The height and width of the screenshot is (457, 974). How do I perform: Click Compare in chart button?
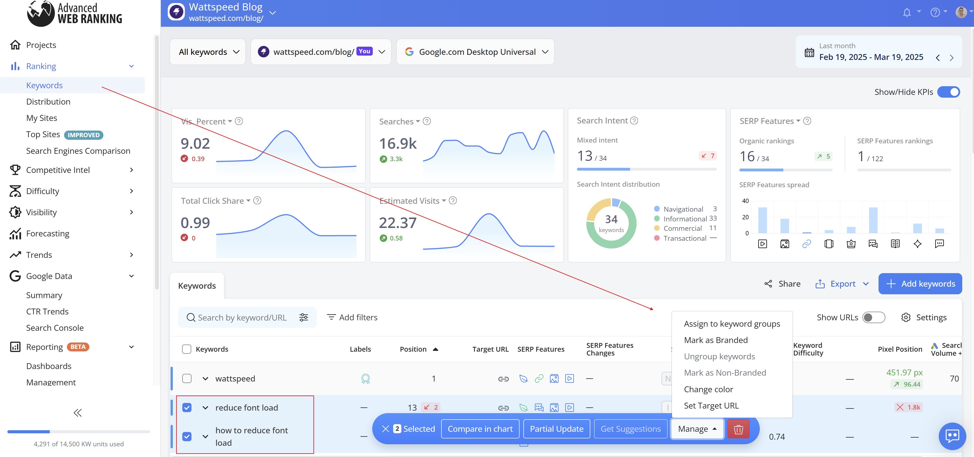pos(480,429)
